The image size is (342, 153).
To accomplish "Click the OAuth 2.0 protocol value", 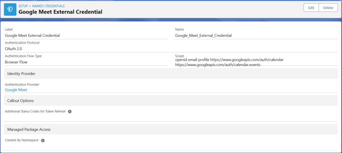I will click(13, 49).
